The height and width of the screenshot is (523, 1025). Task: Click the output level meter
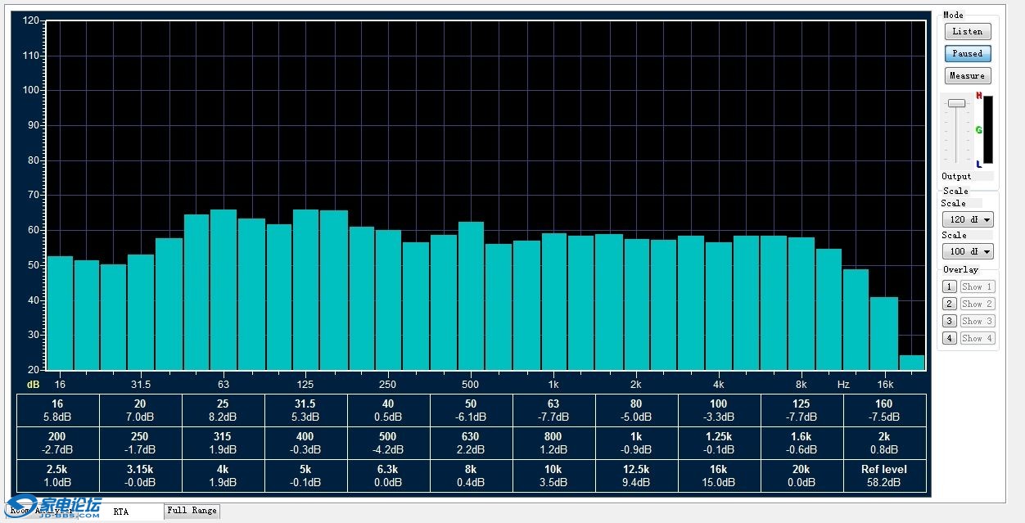pos(987,129)
